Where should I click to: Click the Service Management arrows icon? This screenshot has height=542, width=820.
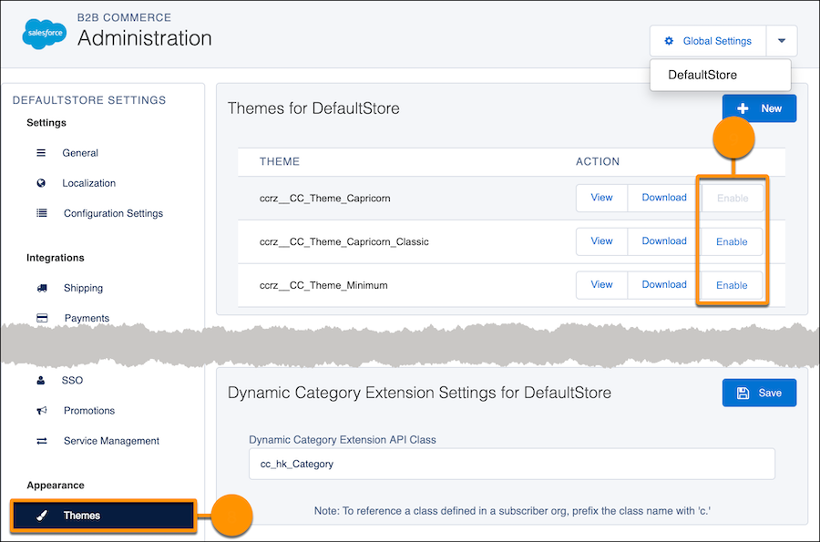tap(41, 441)
